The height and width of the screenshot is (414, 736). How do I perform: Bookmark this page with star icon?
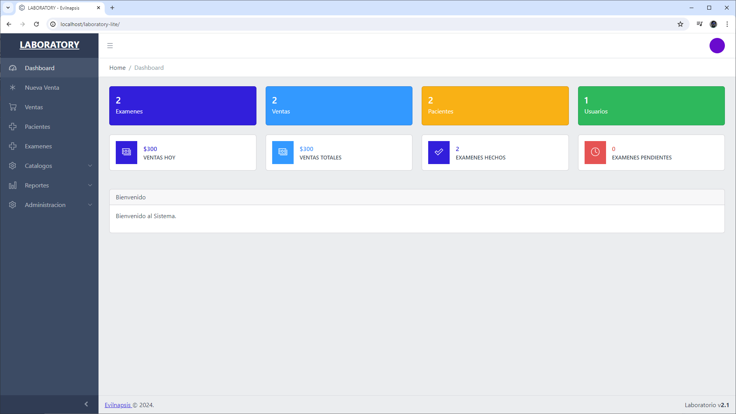[680, 24]
